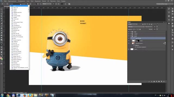Screen dimensions: 174x97
Task: Hide the Прямоугольник 1 layer
Action: pyautogui.click(x=129, y=43)
